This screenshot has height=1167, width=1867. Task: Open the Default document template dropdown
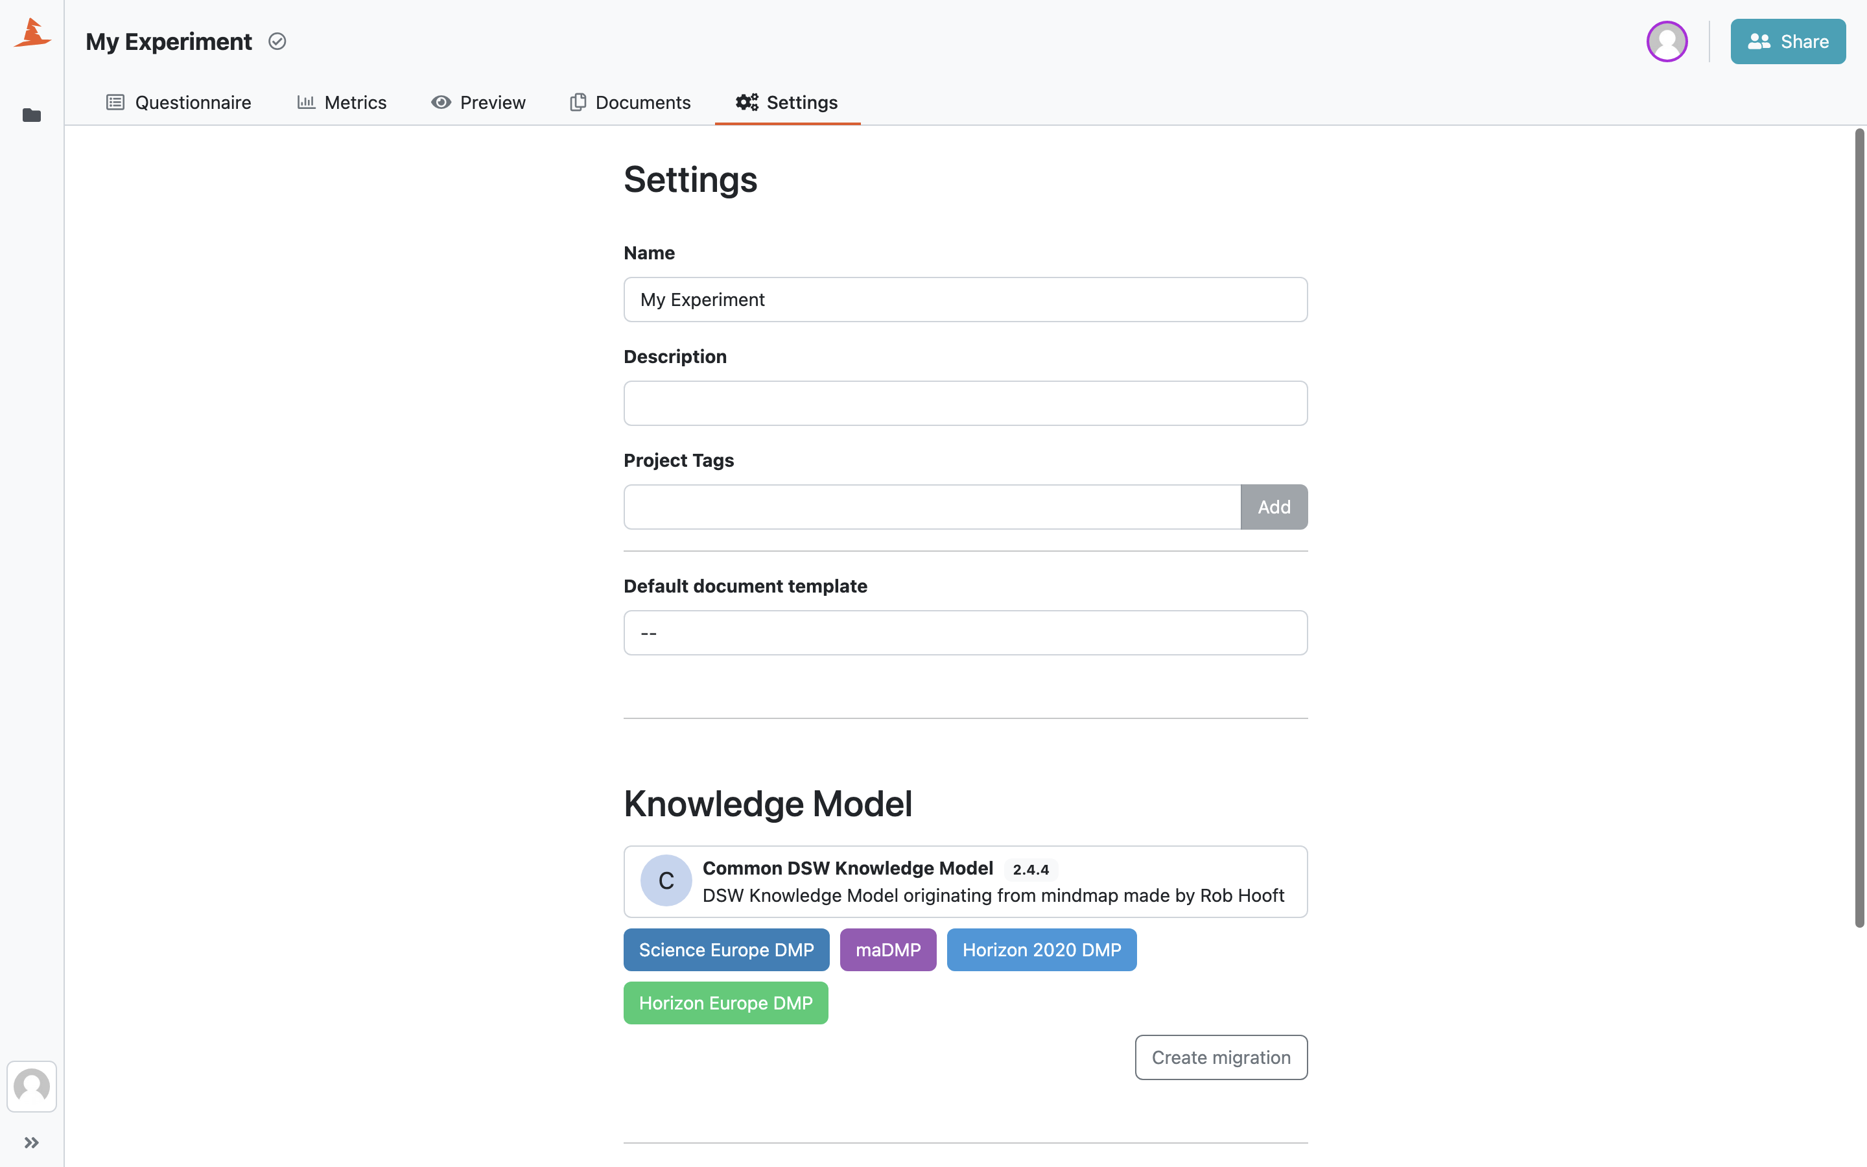click(x=965, y=633)
